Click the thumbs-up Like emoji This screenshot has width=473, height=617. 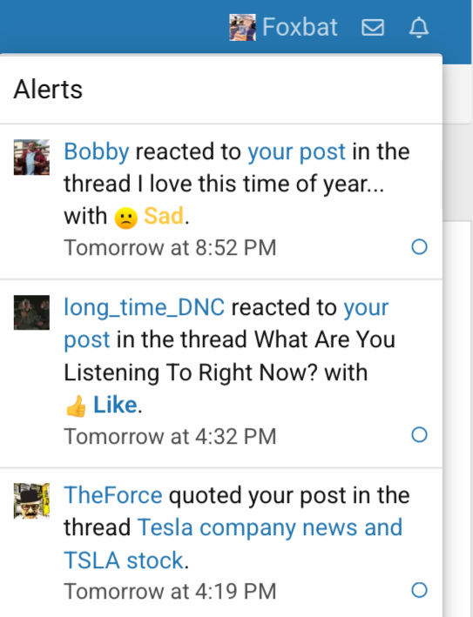click(x=76, y=406)
